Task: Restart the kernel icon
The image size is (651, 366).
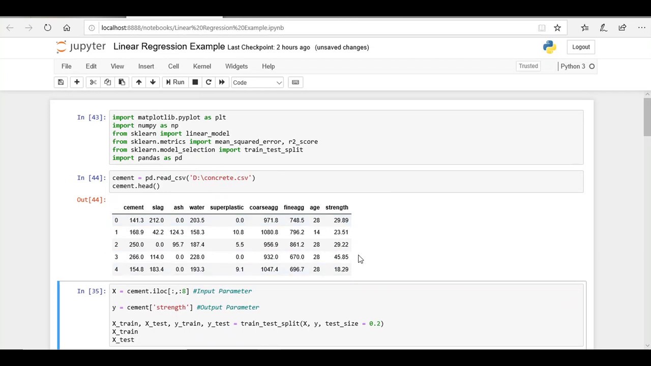Action: [x=209, y=82]
